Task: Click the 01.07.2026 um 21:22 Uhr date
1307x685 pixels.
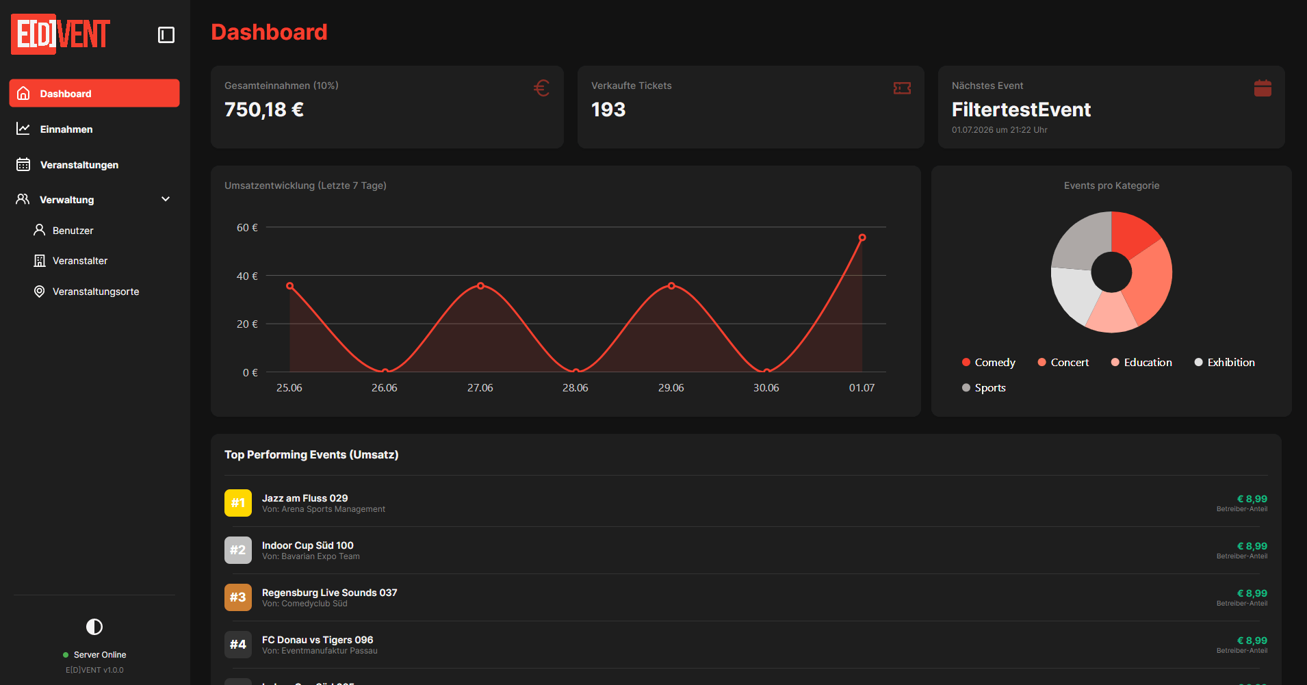Action: [999, 130]
